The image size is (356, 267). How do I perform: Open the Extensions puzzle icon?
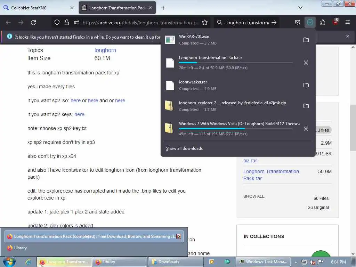323,22
